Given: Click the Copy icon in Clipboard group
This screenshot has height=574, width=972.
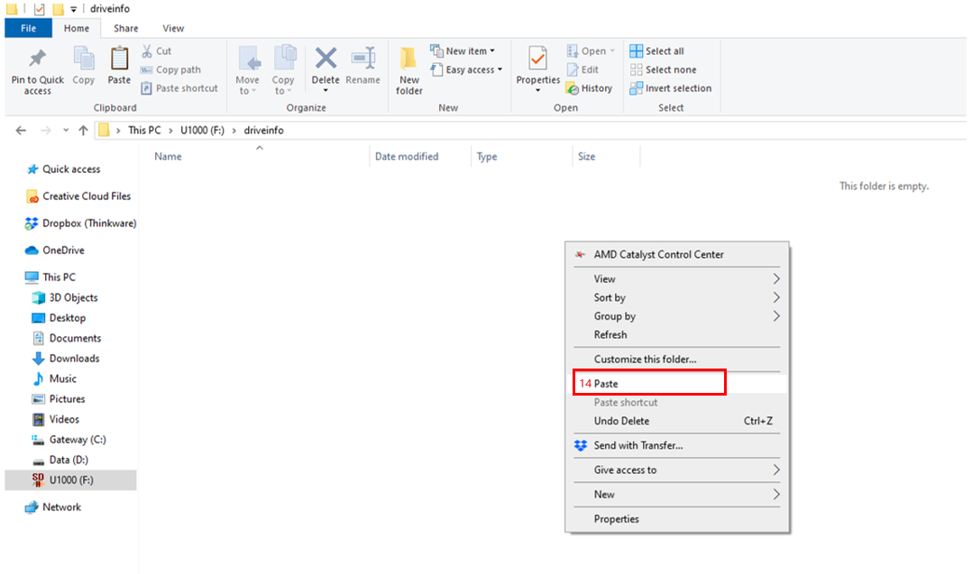Looking at the screenshot, I should (84, 59).
